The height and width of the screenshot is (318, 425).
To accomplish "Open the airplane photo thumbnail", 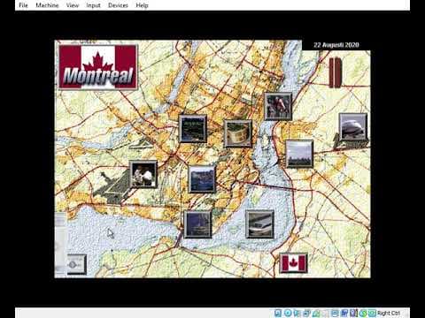I will (353, 127).
